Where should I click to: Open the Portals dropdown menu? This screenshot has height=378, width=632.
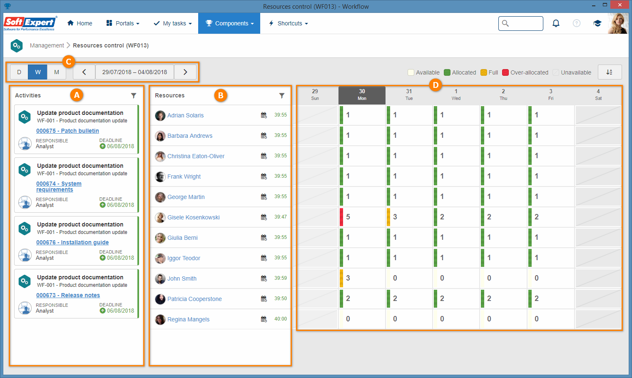(x=123, y=23)
